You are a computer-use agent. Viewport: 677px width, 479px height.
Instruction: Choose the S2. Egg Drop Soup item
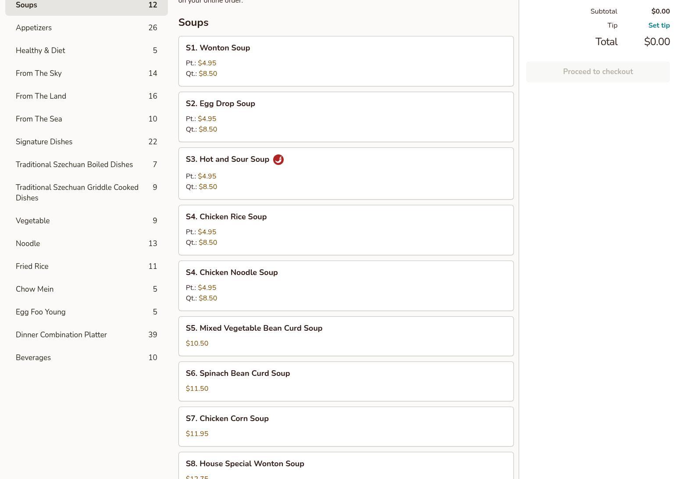(346, 117)
